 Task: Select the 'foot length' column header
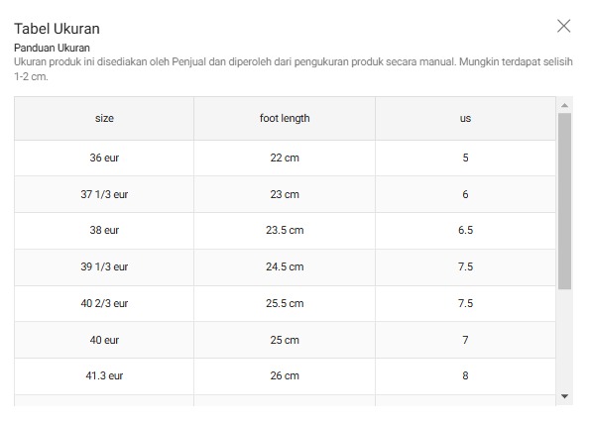(285, 118)
